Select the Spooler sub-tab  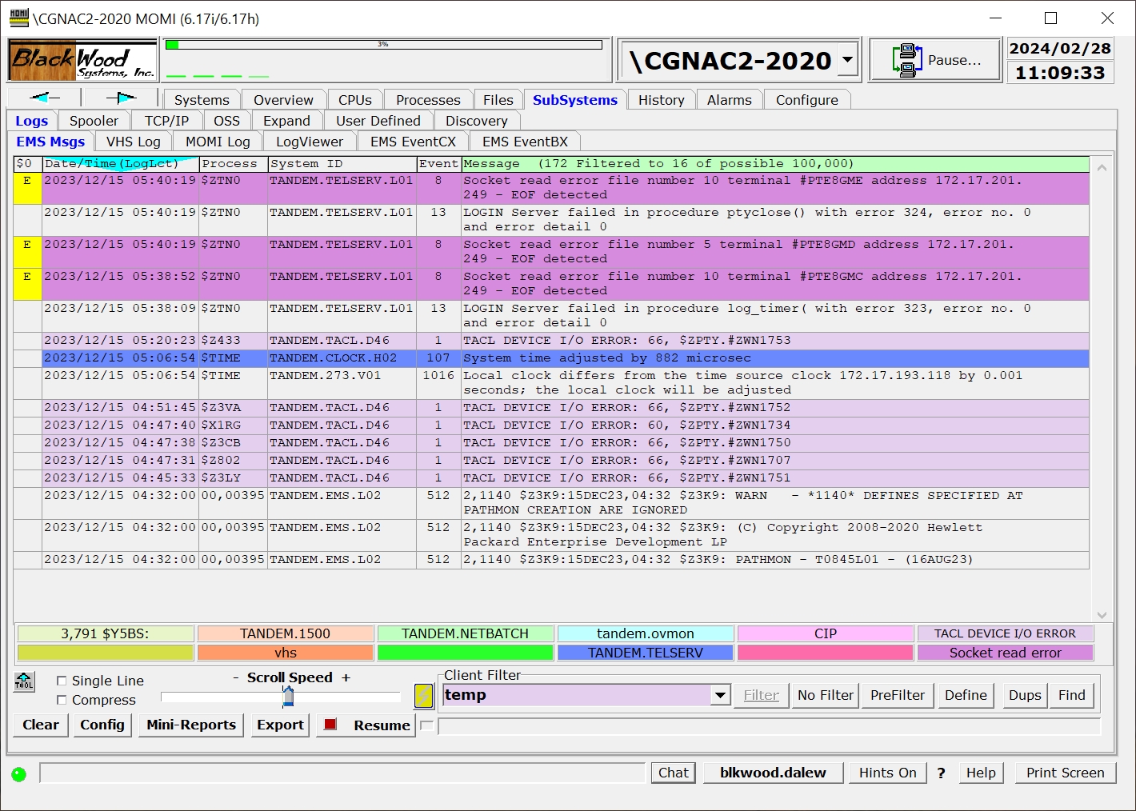point(94,121)
